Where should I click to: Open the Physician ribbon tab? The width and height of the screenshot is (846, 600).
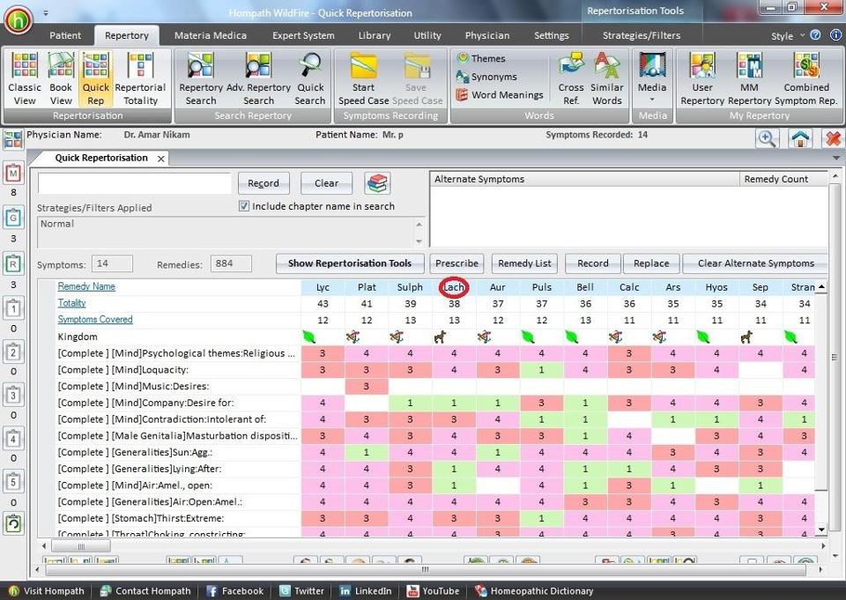click(487, 35)
